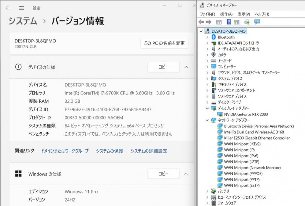305x206 pixels.
Task: Open the 操作(A) menu
Action: pyautogui.click(x=226, y=14)
